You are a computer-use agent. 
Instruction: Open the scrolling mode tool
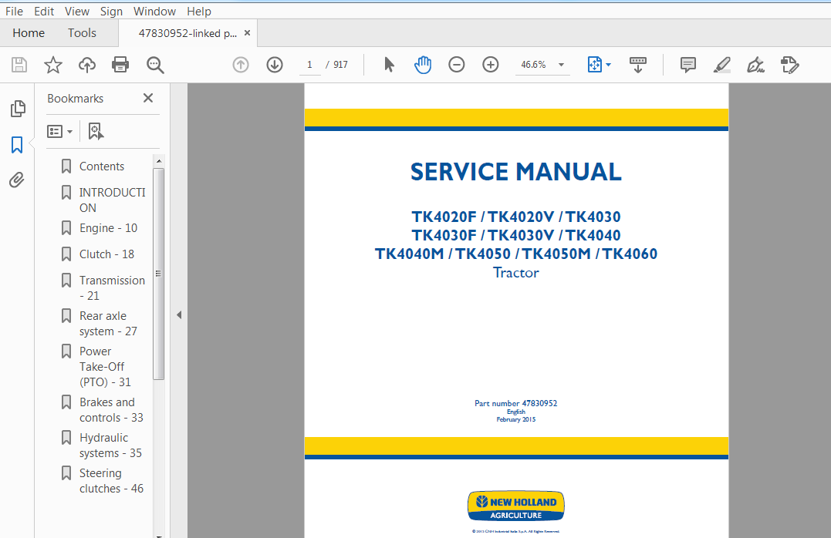(637, 65)
